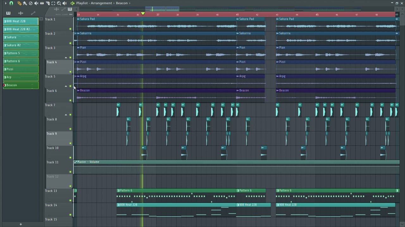Mute Track 5 via green LED

70,86
